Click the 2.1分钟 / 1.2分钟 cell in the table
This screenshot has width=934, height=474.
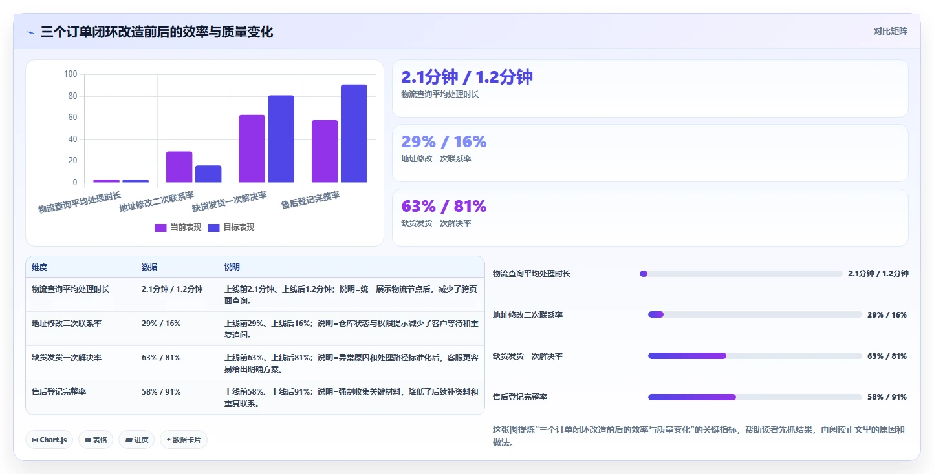coord(172,289)
